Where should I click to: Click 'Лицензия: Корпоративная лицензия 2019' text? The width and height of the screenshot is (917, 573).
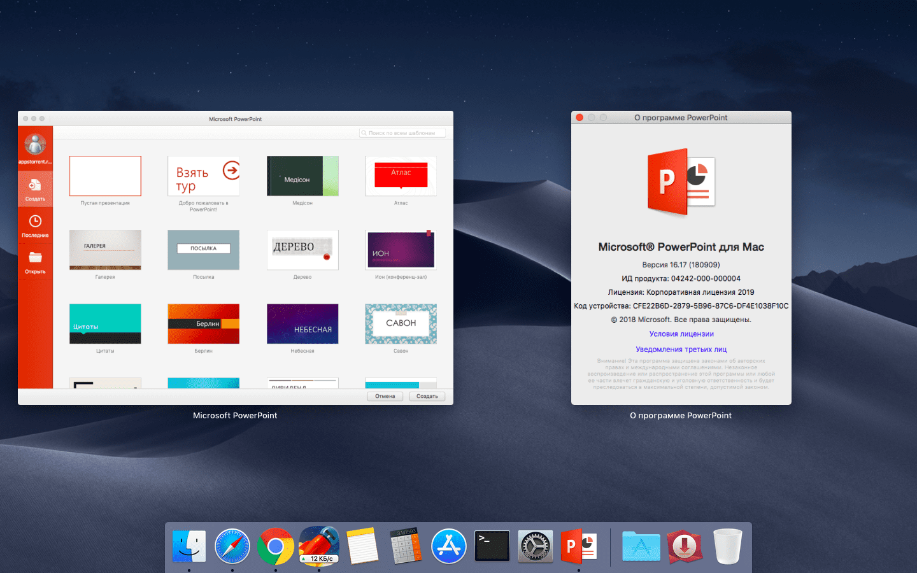[681, 292]
